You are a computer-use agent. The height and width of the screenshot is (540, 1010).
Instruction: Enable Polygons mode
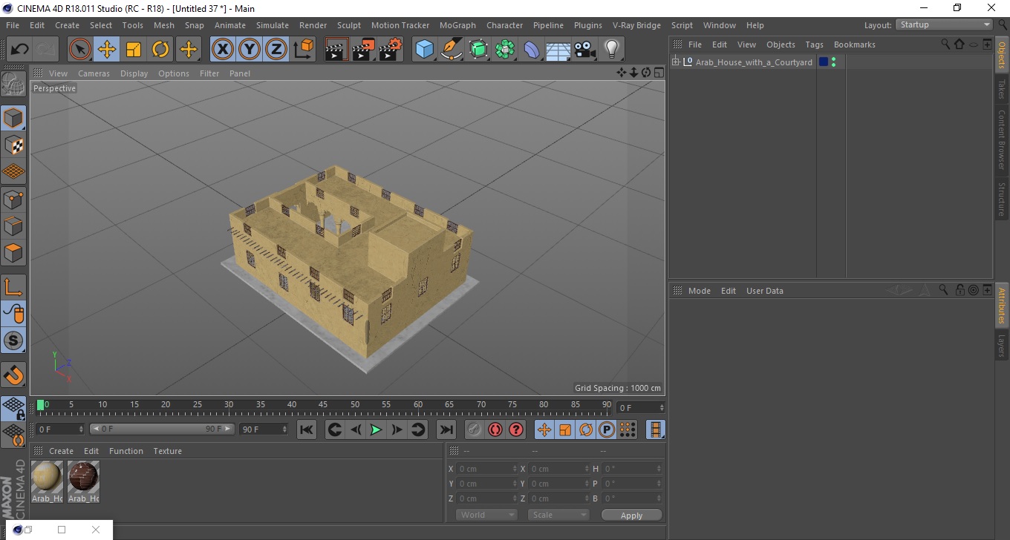click(13, 252)
